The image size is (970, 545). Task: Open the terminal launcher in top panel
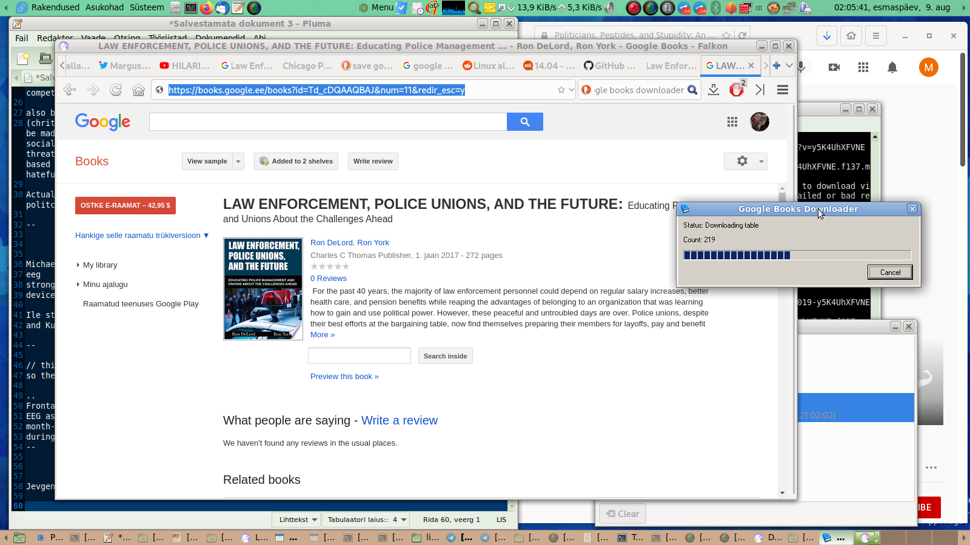pos(190,7)
